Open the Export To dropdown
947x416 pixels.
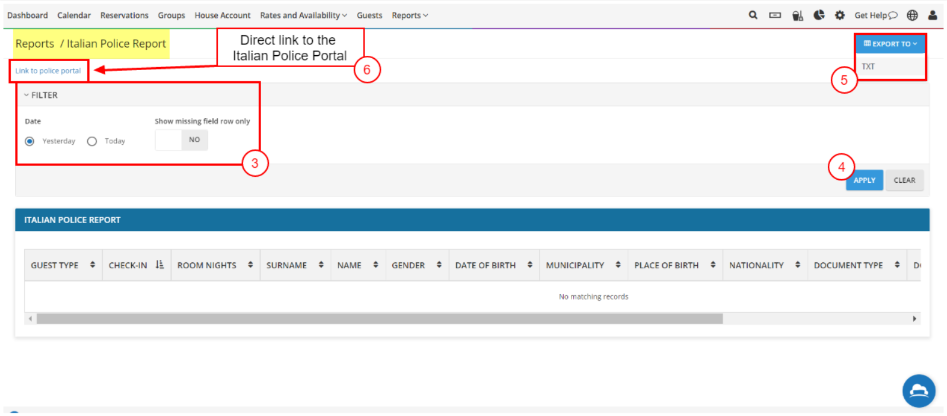click(x=889, y=44)
